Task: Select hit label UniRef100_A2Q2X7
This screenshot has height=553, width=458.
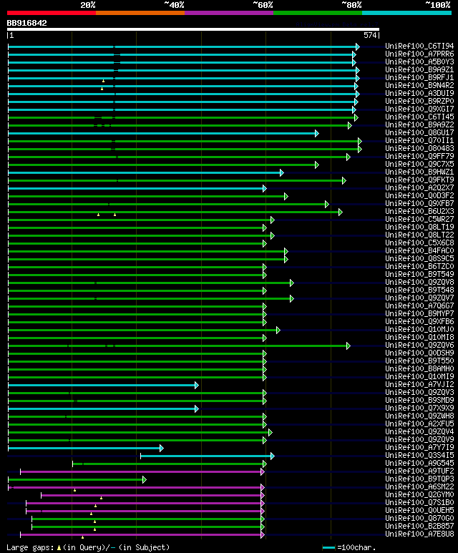Action: point(419,187)
